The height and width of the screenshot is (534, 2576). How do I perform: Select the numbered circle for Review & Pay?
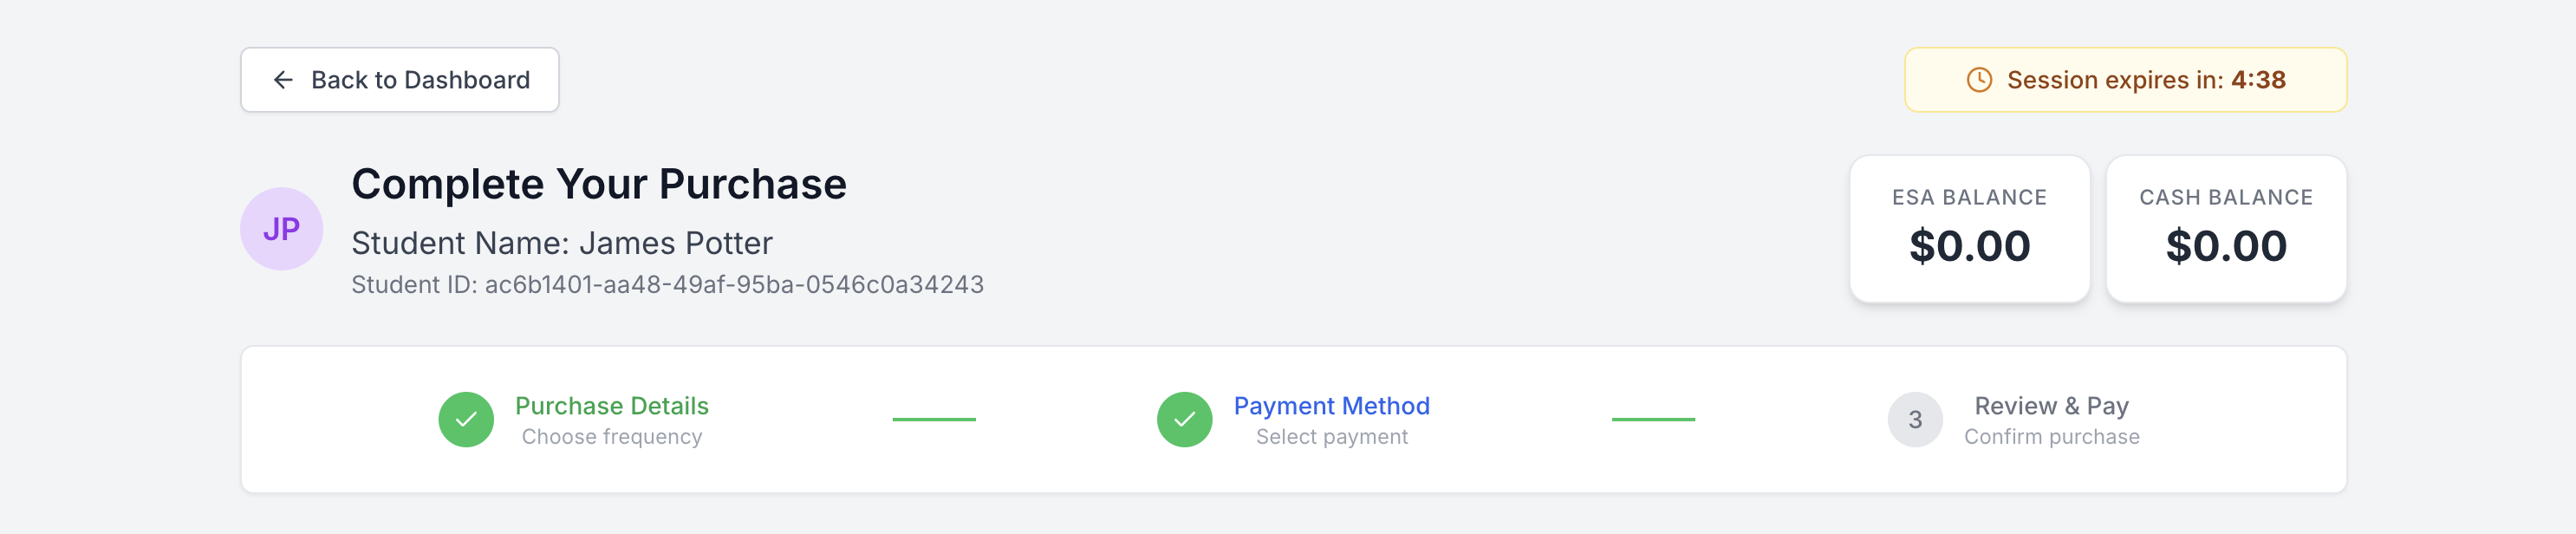1914,419
